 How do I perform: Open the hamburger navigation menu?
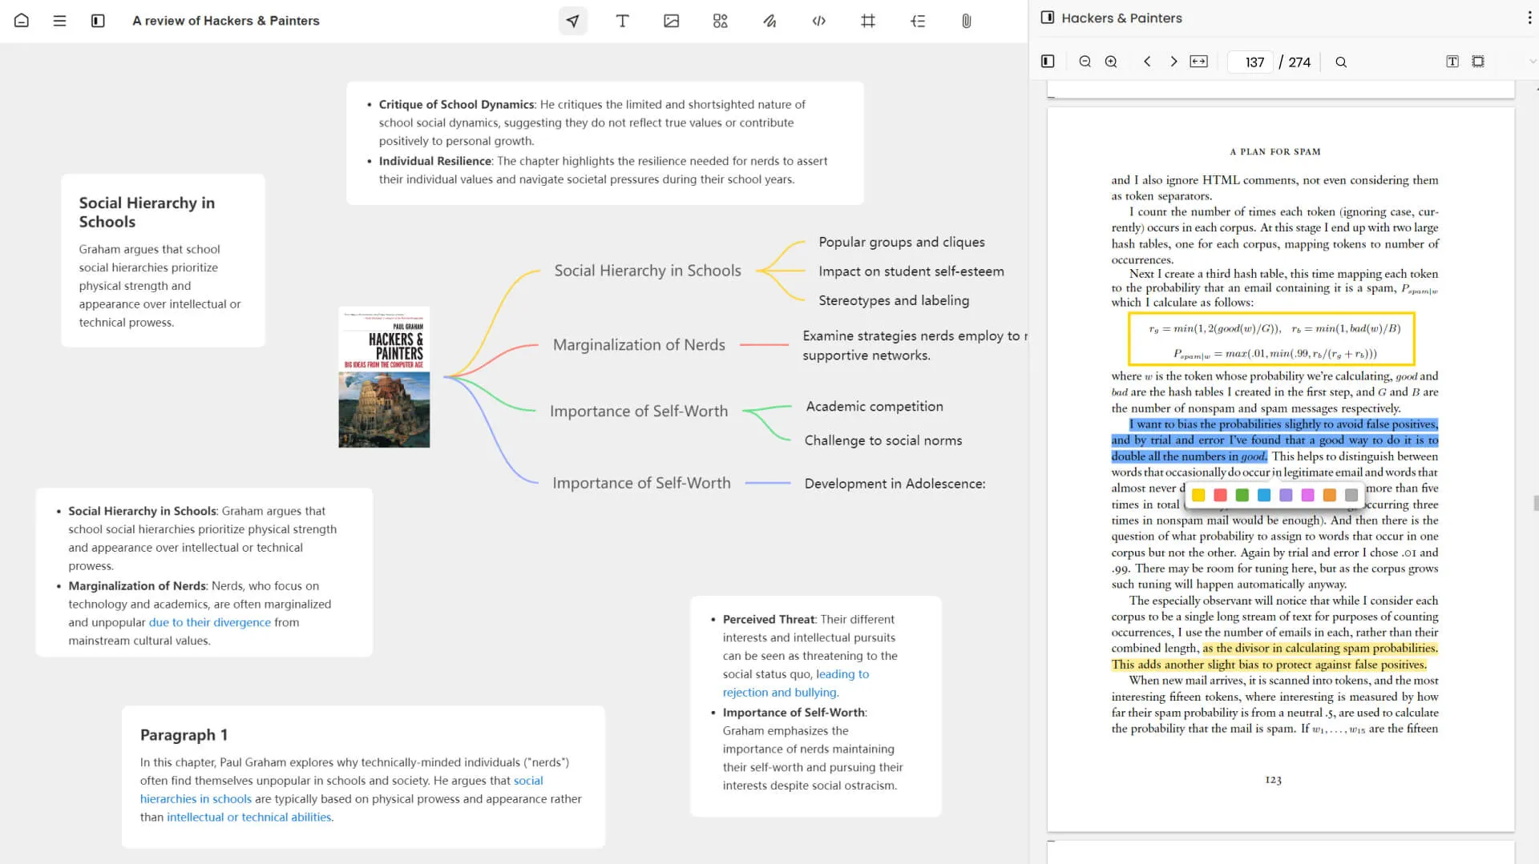click(x=59, y=20)
